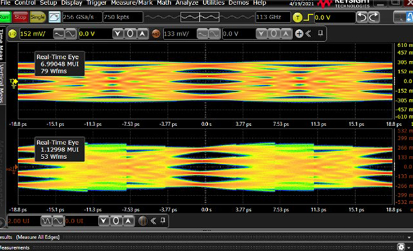Click upper Real-Time Eye 6.99048 MUI label

click(x=60, y=64)
